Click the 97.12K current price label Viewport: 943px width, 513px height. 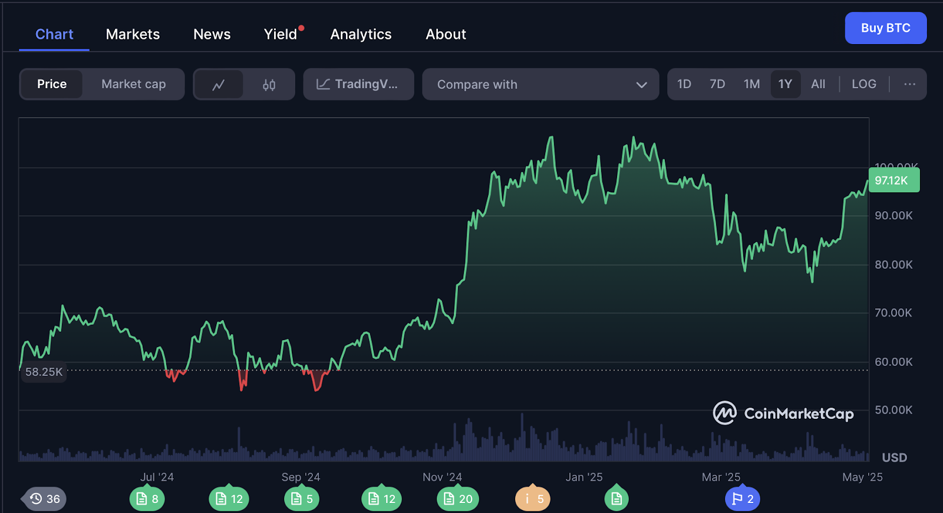point(893,180)
